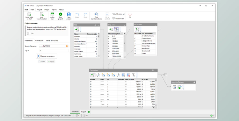Click the project path in the status bar
Image resolution: width=239 pixels, height=121 pixels.
click(48, 116)
